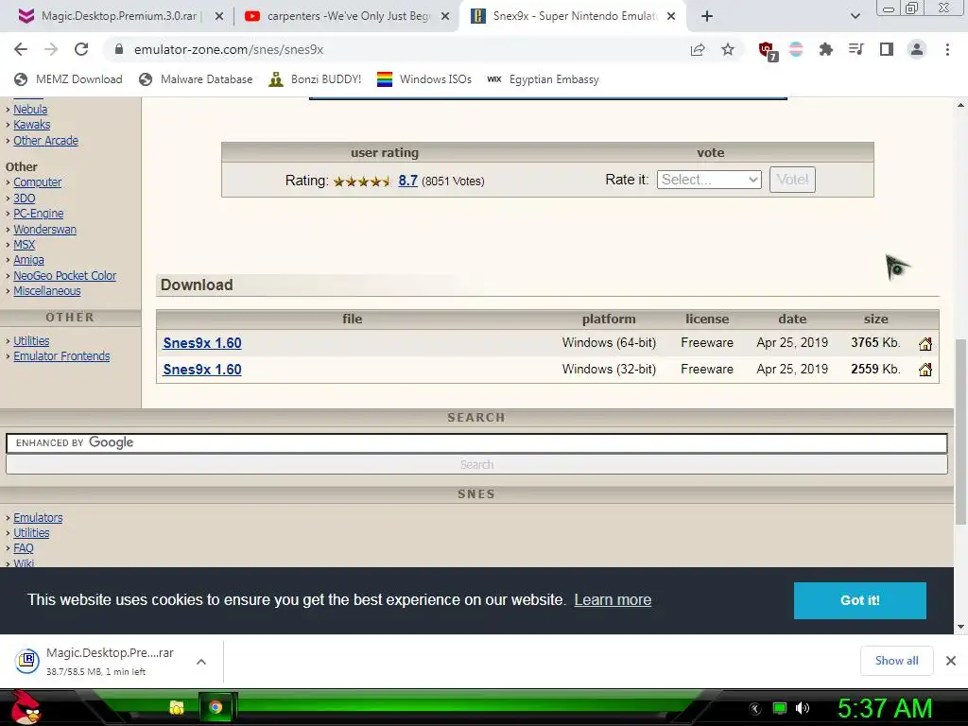968x726 pixels.
Task: Expand the Magic.Desktop download options chevron
Action: [200, 662]
